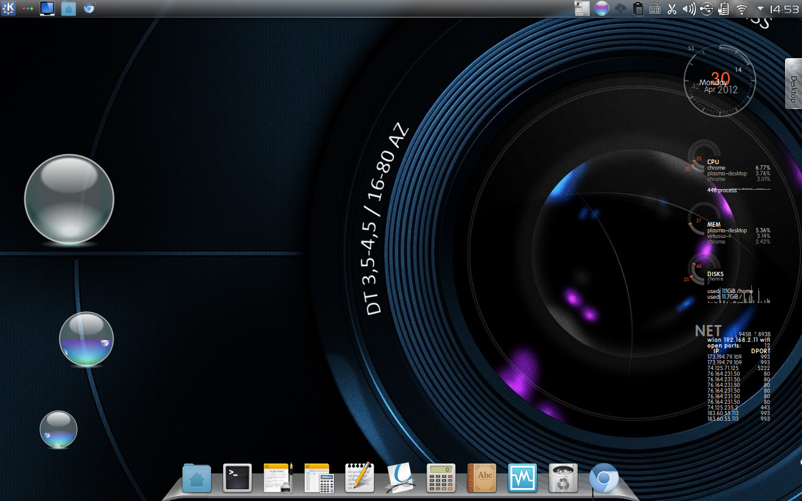The height and width of the screenshot is (501, 802).
Task: Open the Abc dictionary book in dock
Action: click(482, 478)
